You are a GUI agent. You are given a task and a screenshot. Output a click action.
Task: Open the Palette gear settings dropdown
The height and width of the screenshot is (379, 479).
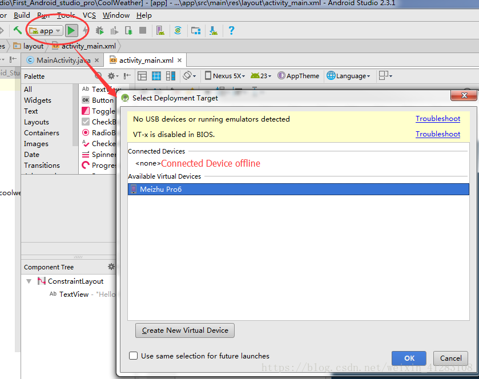tap(112, 76)
